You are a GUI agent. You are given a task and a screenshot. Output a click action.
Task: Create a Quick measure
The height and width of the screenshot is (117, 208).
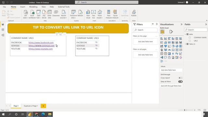coord(115,14)
